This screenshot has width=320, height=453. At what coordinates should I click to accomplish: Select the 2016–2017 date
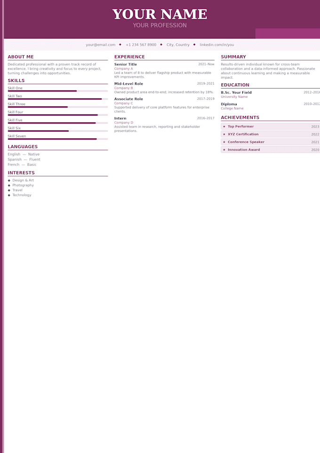tap(206, 118)
